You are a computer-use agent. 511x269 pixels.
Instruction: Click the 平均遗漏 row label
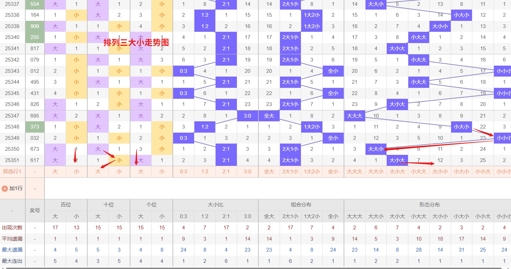pos(12,239)
